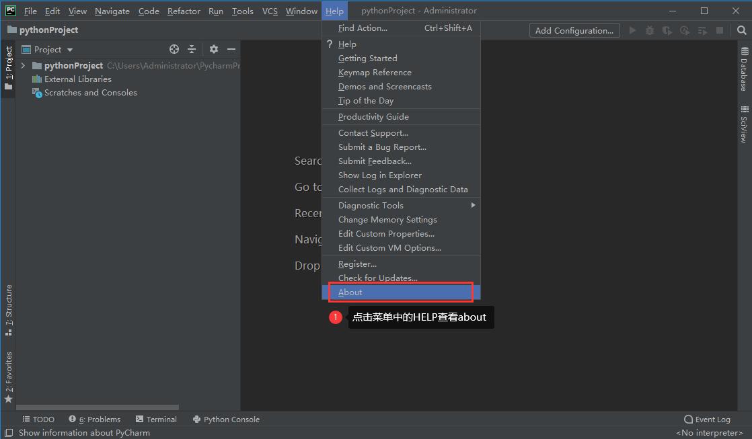The width and height of the screenshot is (752, 439).
Task: Open the Python Console tab
Action: click(226, 419)
